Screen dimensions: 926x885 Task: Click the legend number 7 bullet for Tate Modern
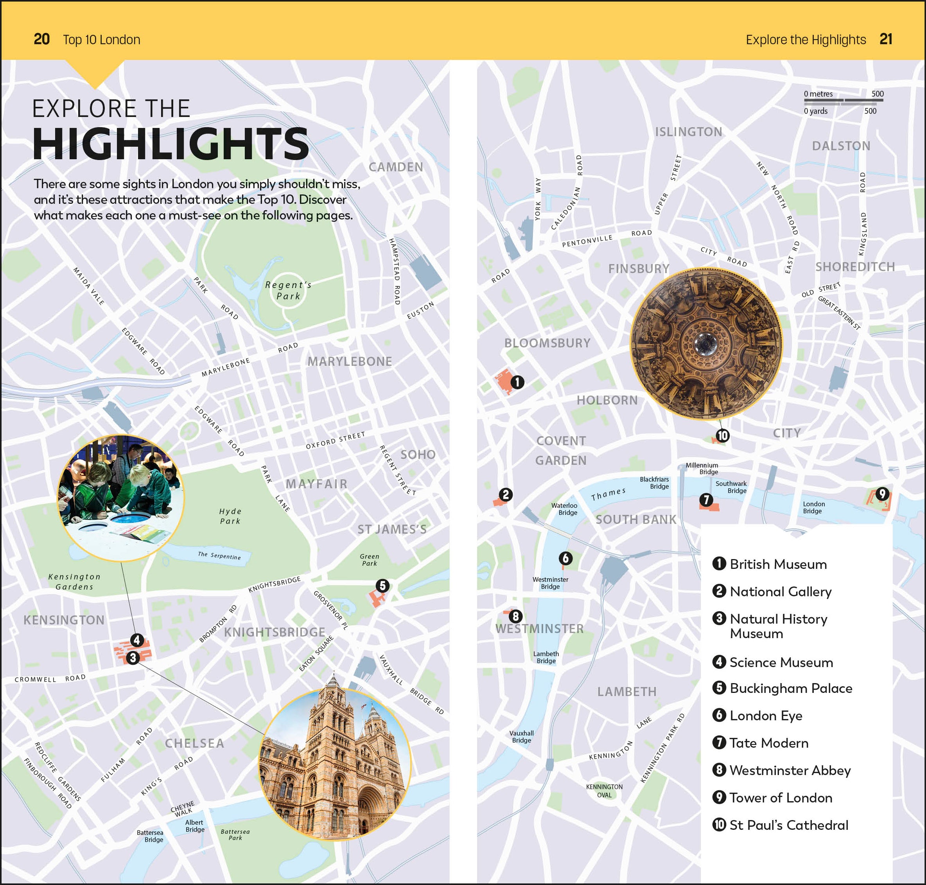pyautogui.click(x=719, y=742)
